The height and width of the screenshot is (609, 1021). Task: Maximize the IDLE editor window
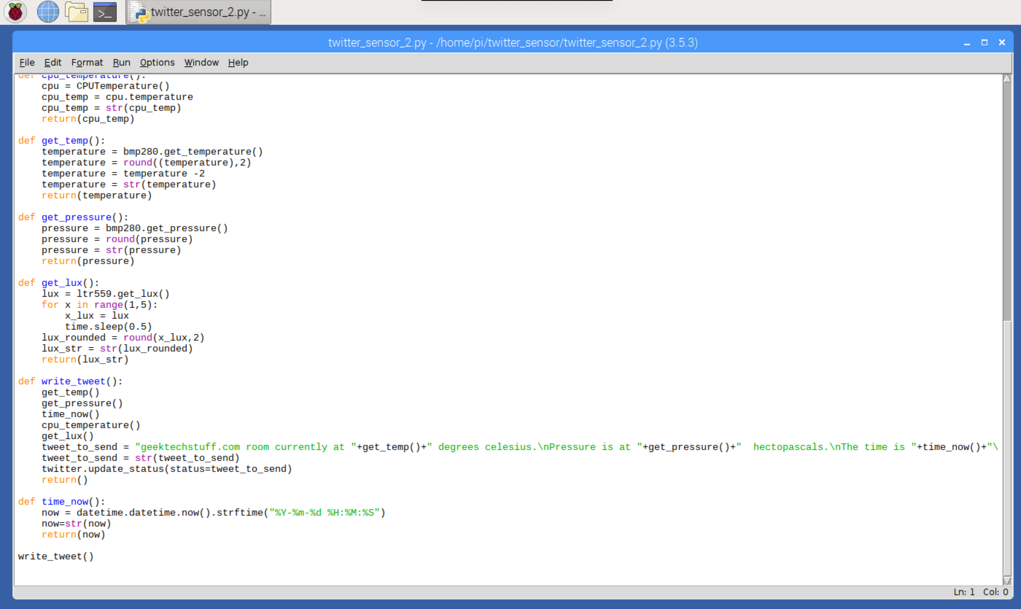click(985, 42)
